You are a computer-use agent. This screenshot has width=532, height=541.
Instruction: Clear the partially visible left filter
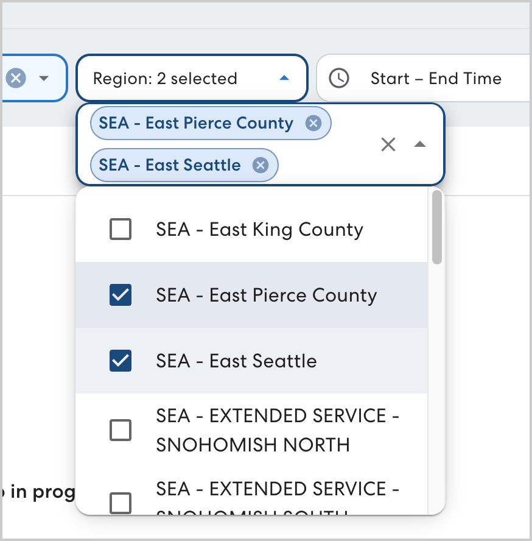click(16, 78)
